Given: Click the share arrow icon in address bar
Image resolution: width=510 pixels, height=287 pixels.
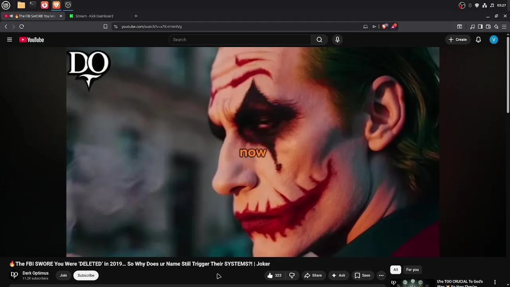Looking at the screenshot, I should 374,27.
